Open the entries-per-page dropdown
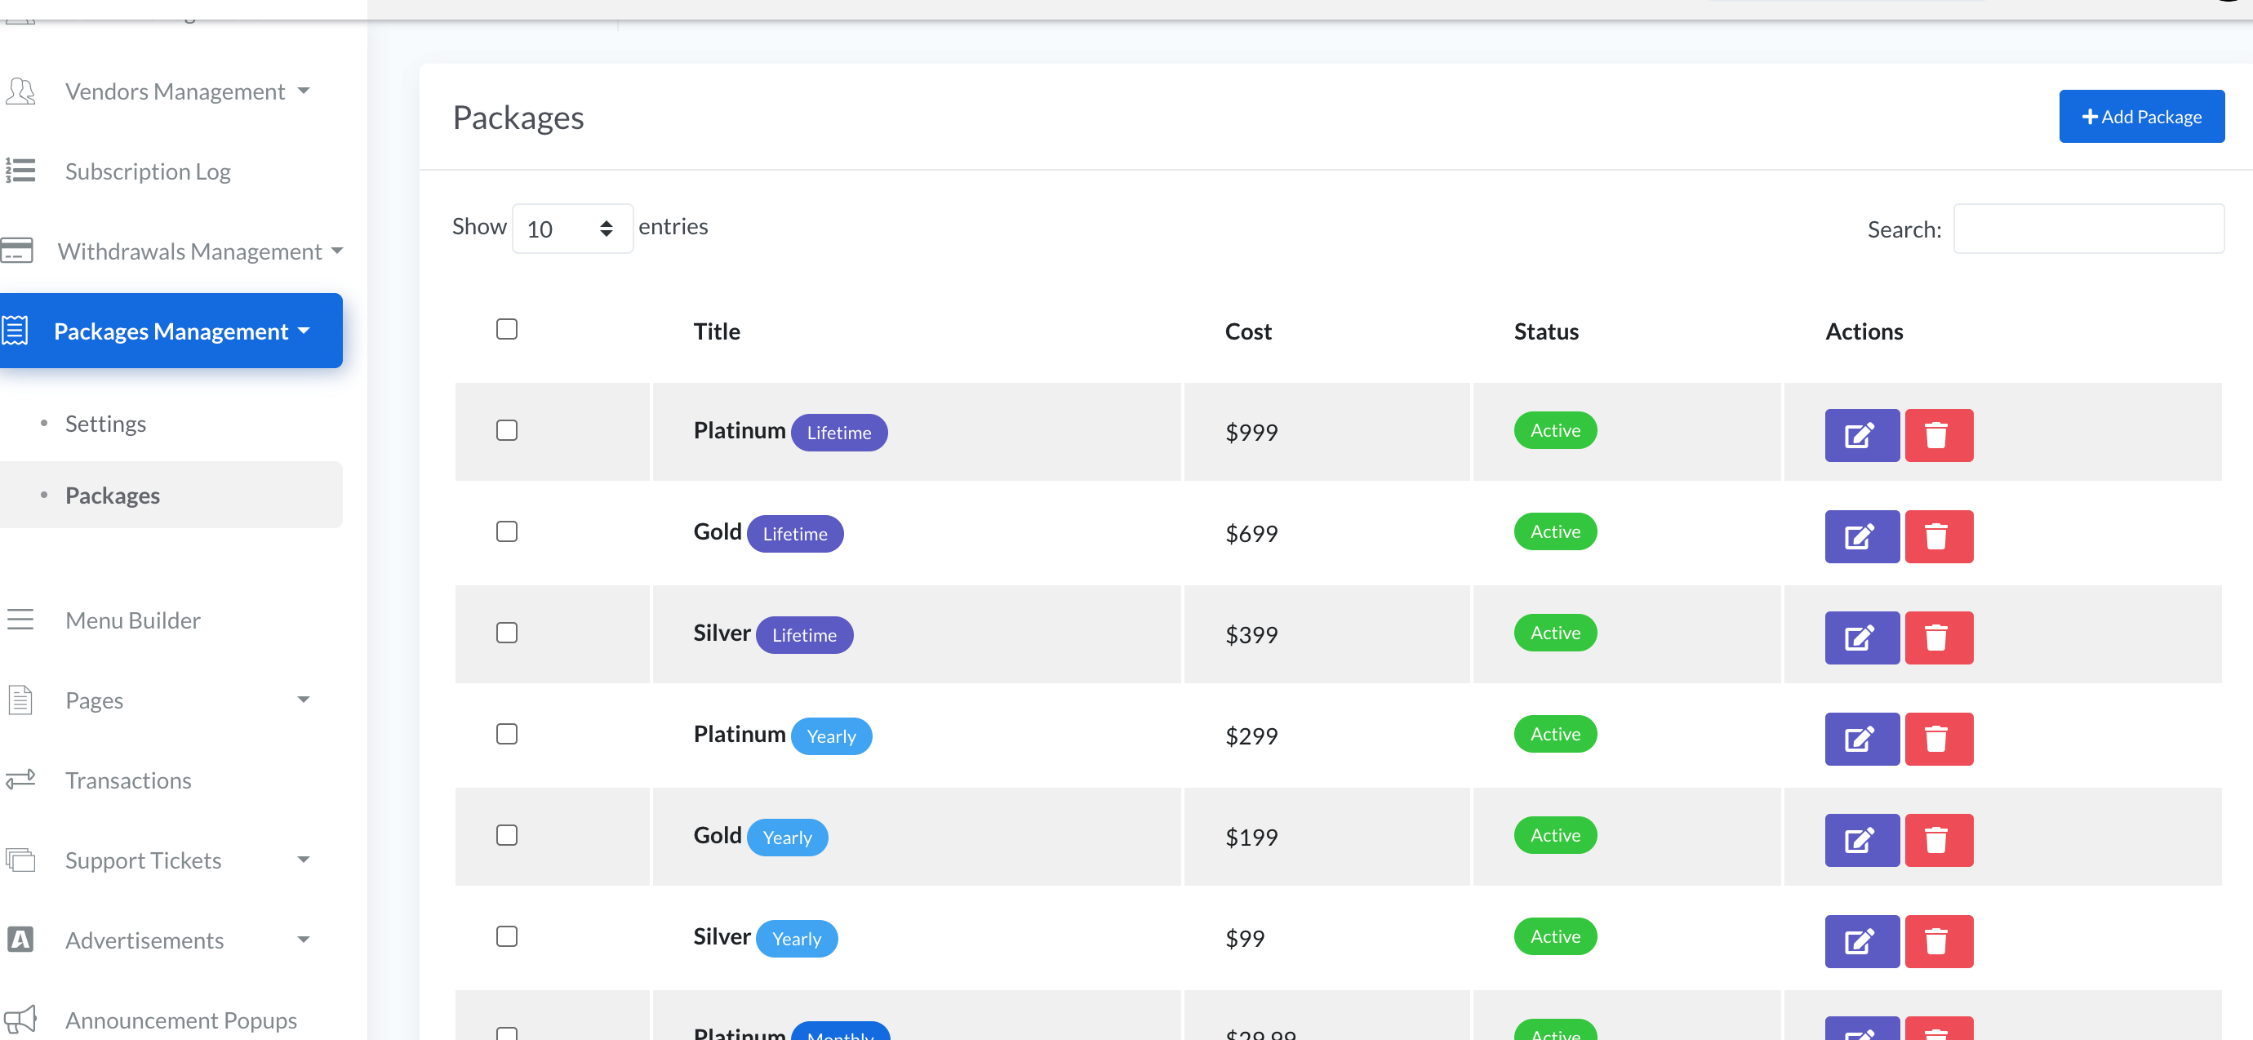The height and width of the screenshot is (1040, 2253). (x=572, y=229)
